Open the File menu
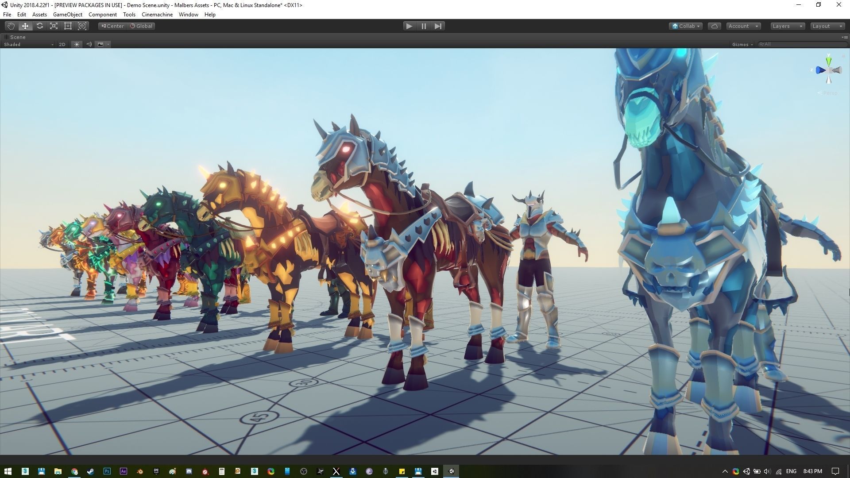 [x=7, y=15]
